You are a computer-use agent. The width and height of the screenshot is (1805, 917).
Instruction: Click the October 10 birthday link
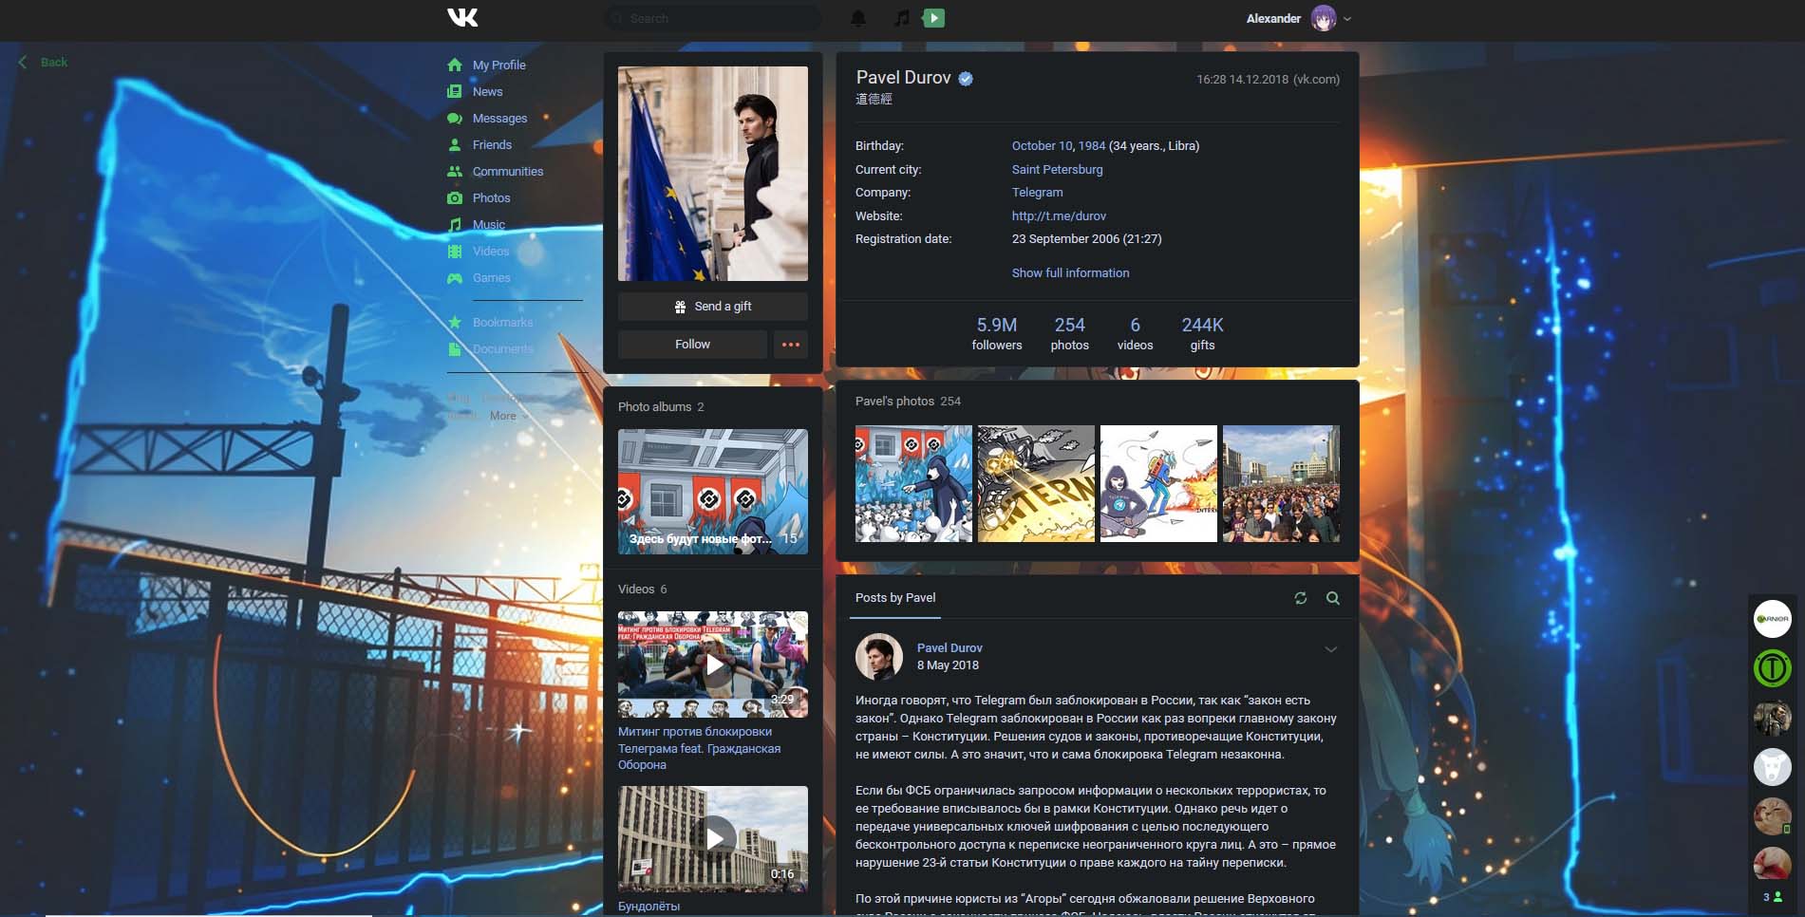pyautogui.click(x=1042, y=145)
